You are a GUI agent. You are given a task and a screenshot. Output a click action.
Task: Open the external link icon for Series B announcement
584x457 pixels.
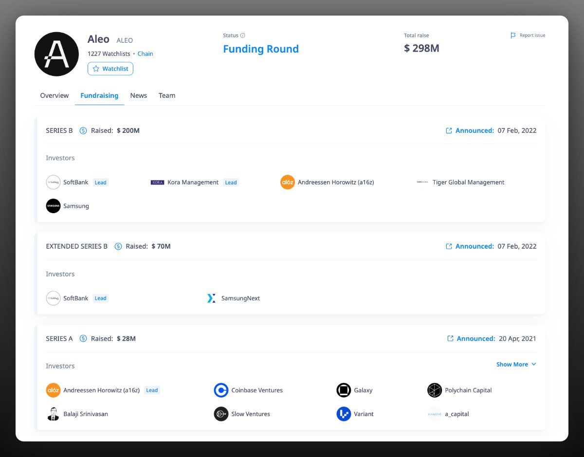click(449, 130)
